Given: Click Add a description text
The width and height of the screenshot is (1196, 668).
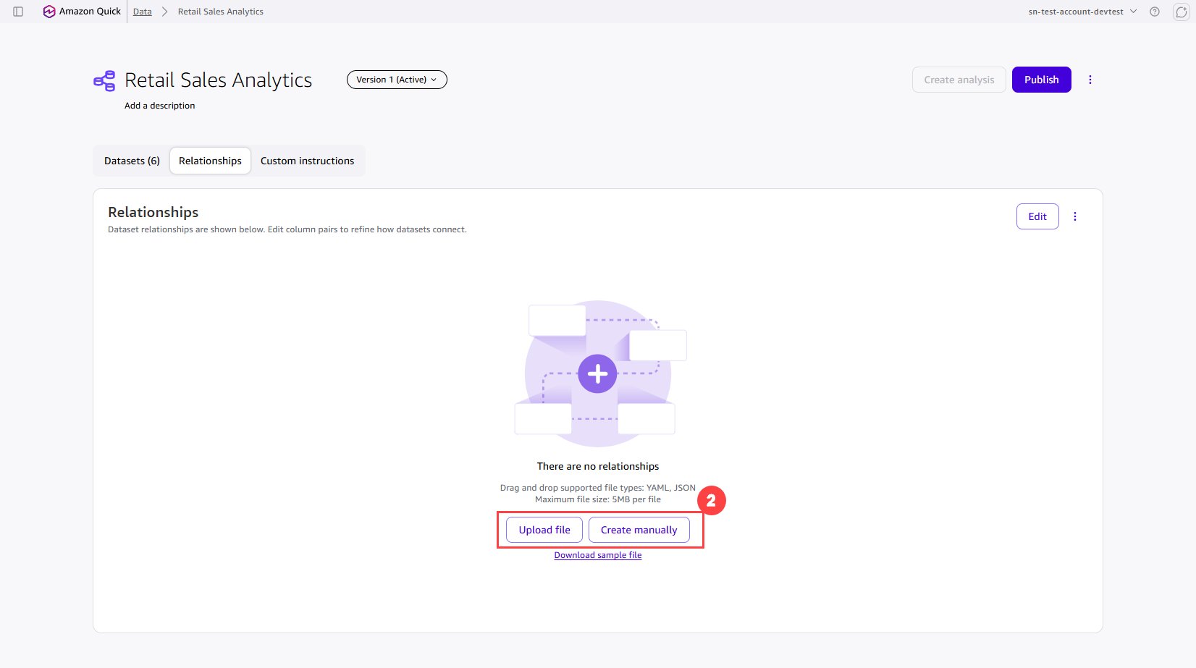Looking at the screenshot, I should tap(160, 106).
